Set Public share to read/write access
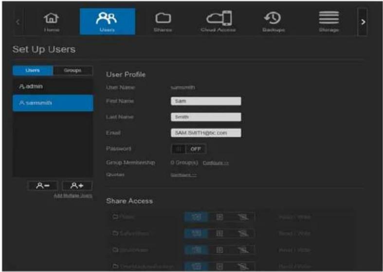 (x=196, y=217)
